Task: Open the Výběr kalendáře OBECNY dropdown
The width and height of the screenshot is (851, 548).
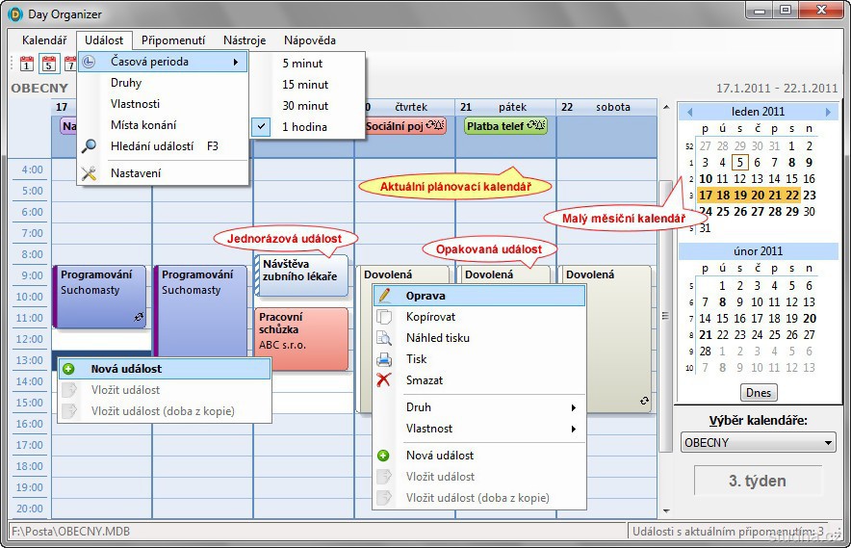Action: click(758, 443)
